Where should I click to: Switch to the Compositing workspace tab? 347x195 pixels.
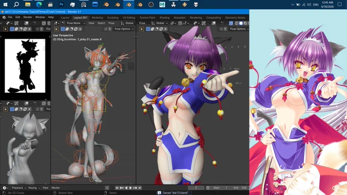(213, 18)
